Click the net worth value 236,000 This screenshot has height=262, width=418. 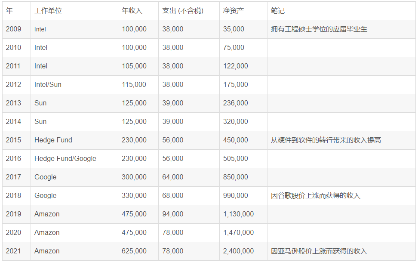pyautogui.click(x=235, y=103)
